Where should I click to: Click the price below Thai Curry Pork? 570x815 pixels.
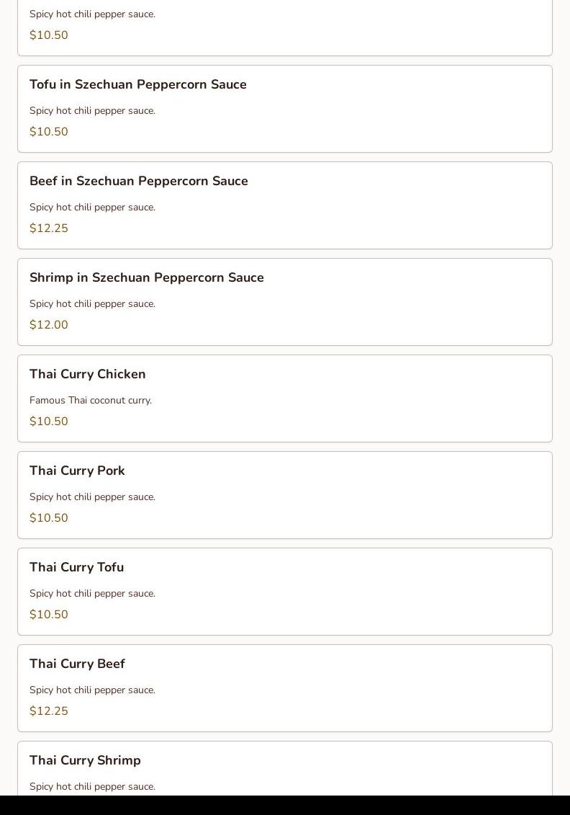pyautogui.click(x=49, y=518)
